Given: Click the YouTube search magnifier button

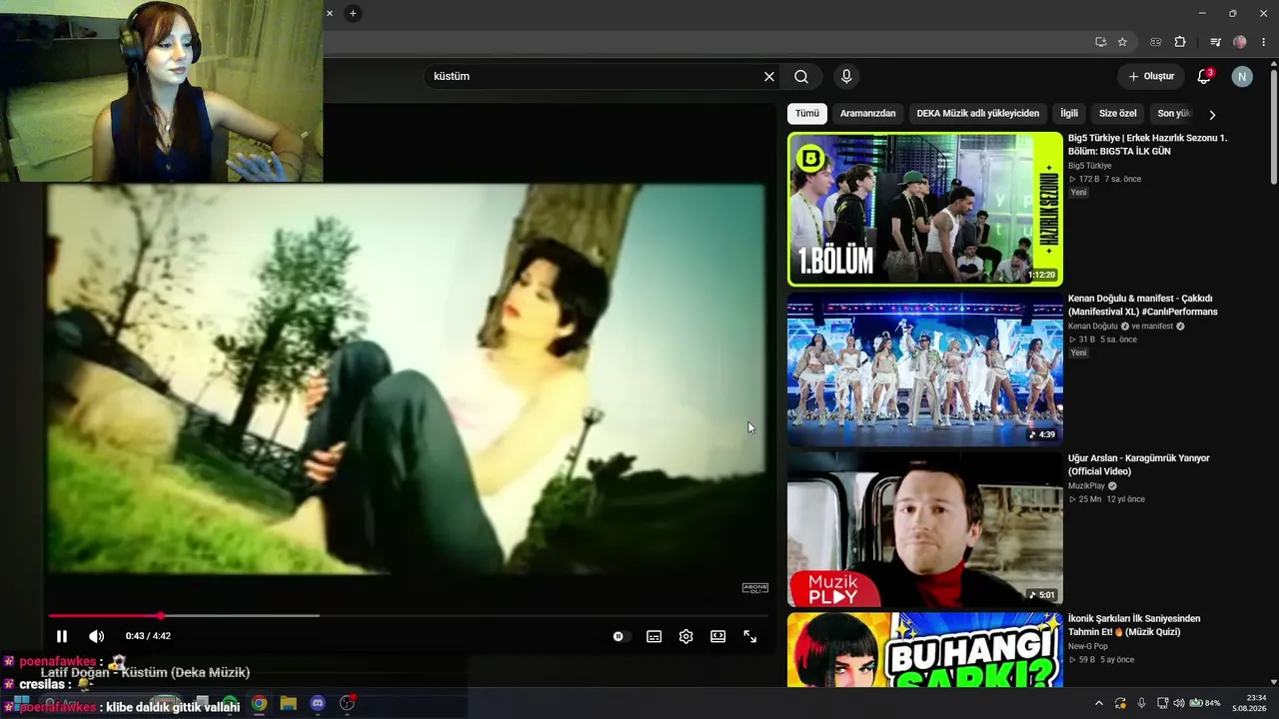Looking at the screenshot, I should pos(801,76).
